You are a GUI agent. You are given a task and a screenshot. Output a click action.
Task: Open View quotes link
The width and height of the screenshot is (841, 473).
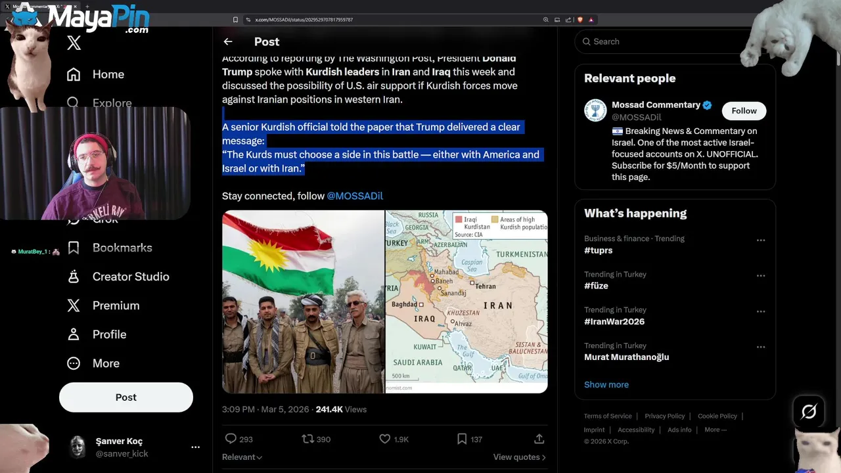pyautogui.click(x=520, y=457)
